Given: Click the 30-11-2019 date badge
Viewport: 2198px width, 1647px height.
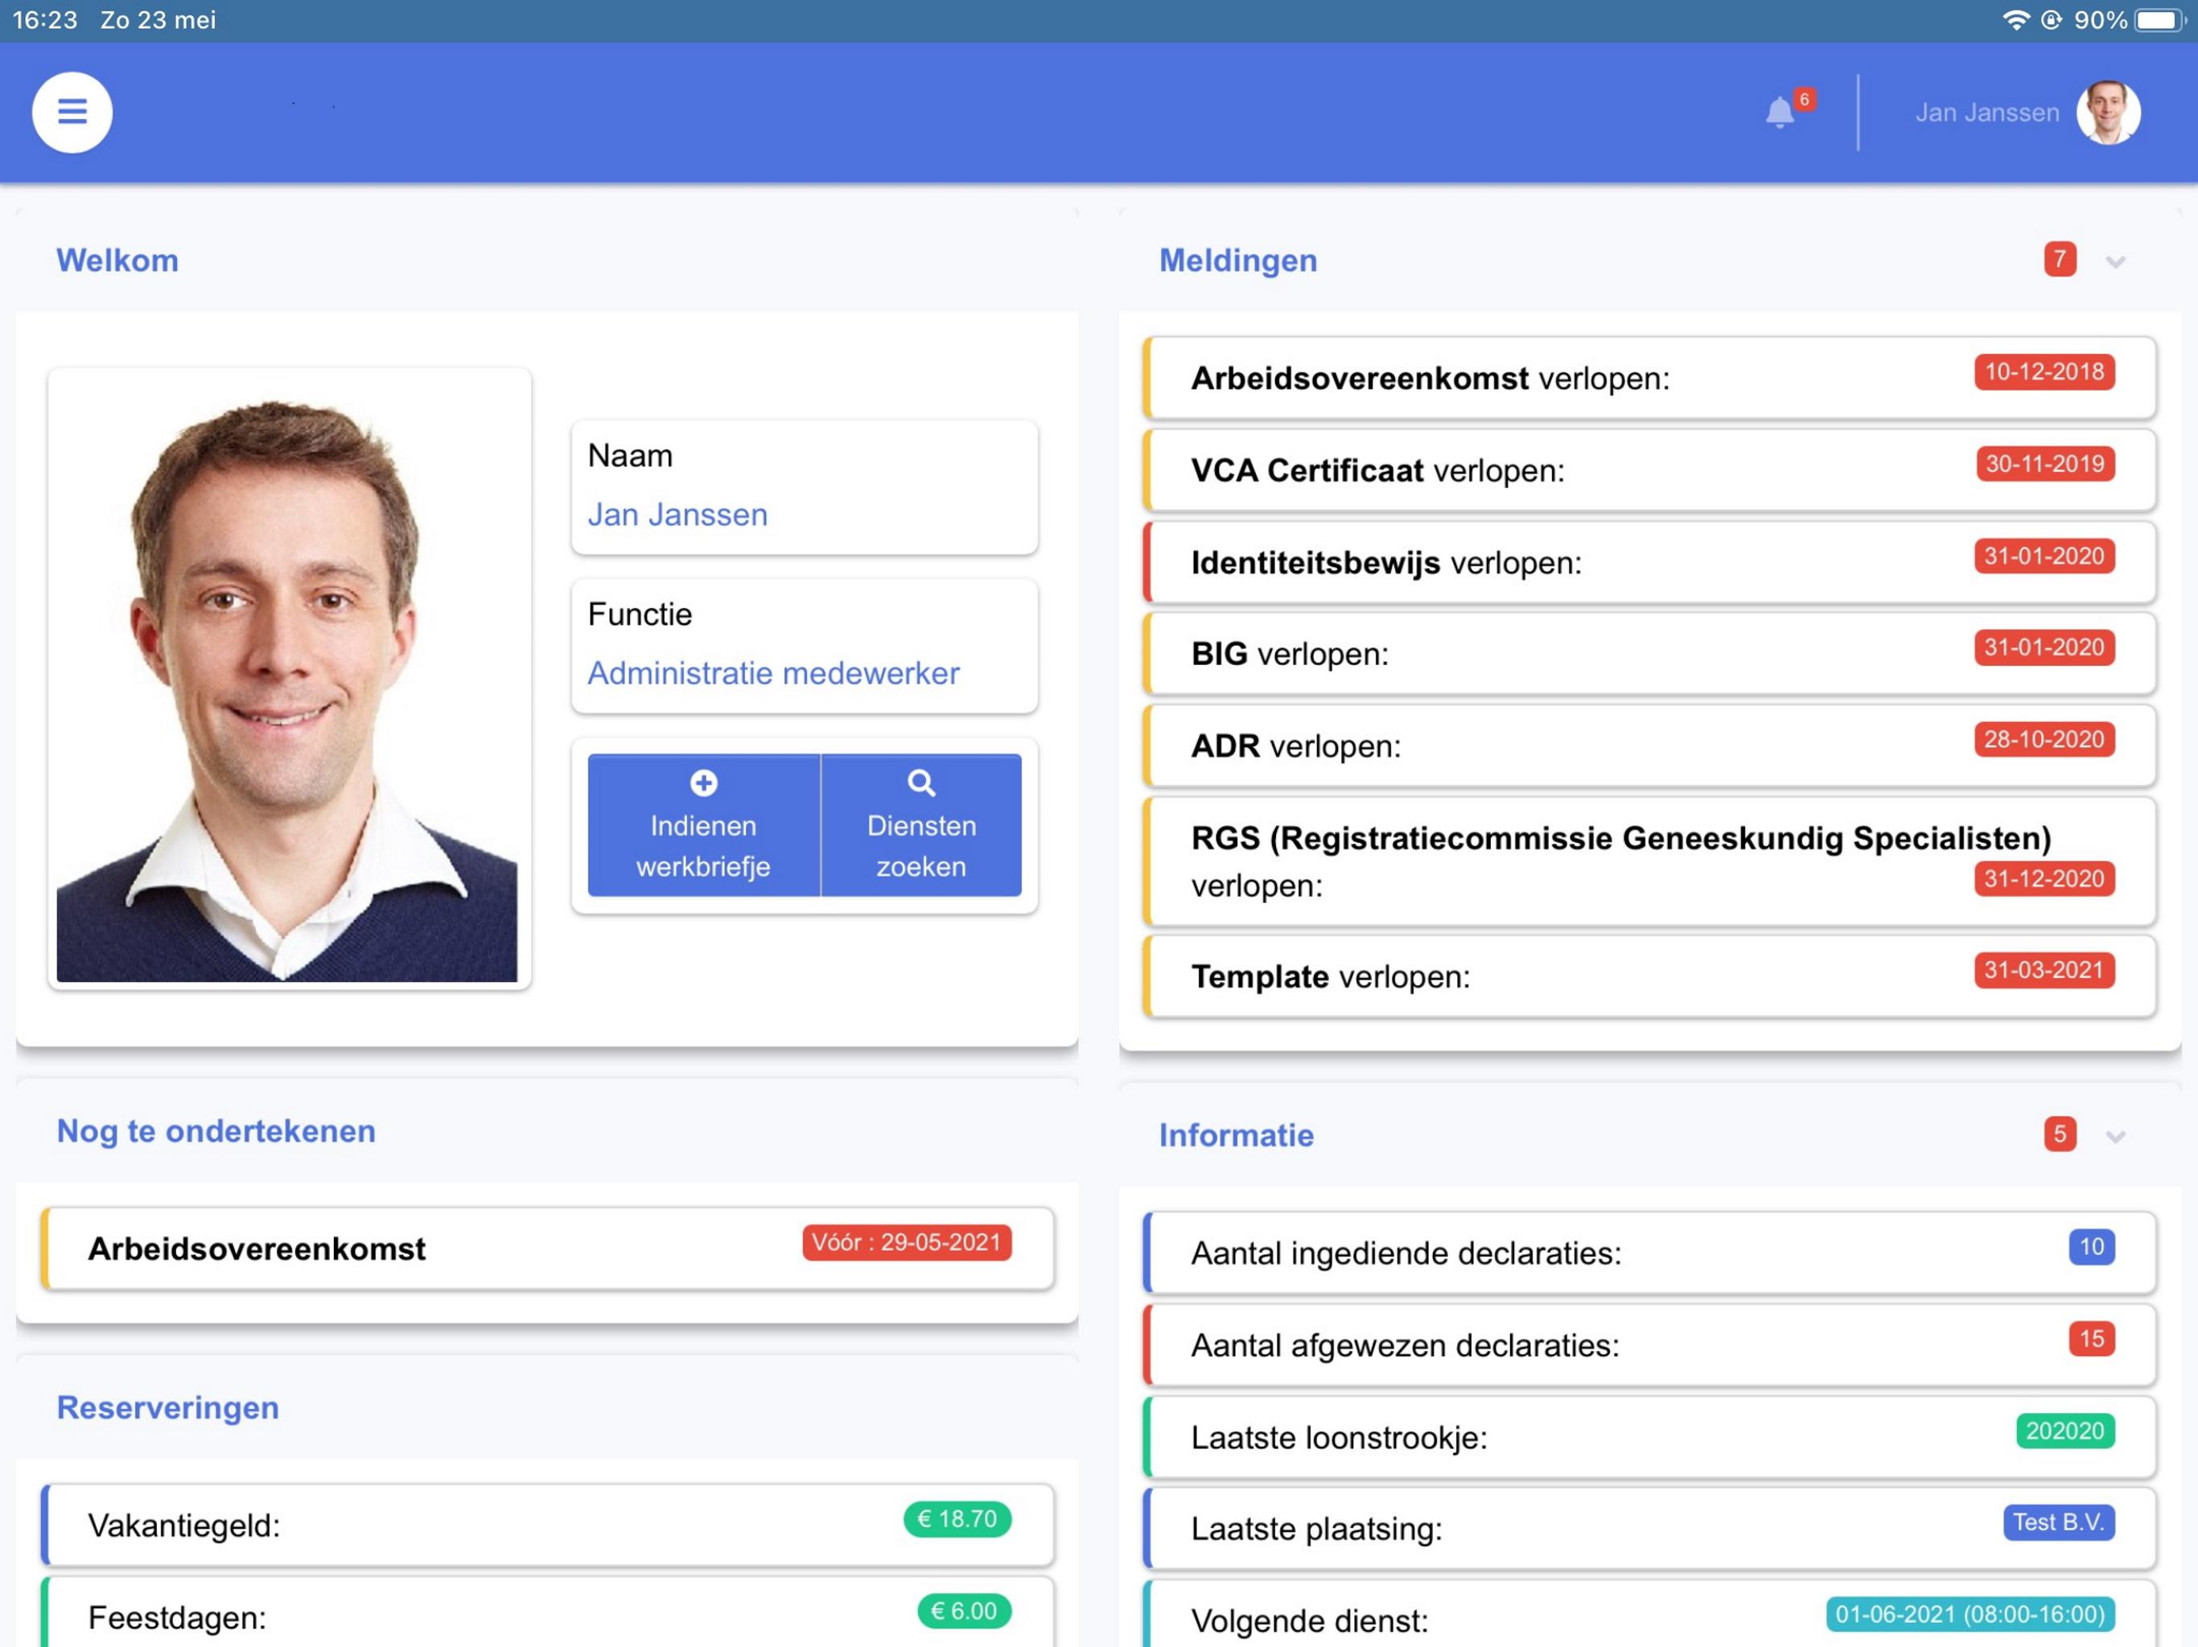Looking at the screenshot, I should click(2044, 464).
